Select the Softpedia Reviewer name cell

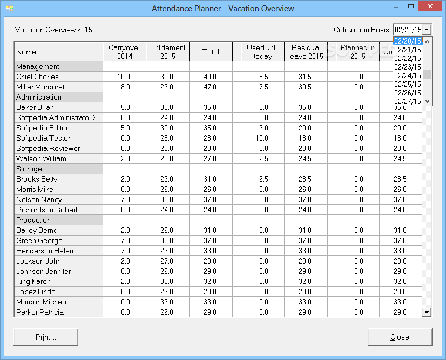point(58,148)
